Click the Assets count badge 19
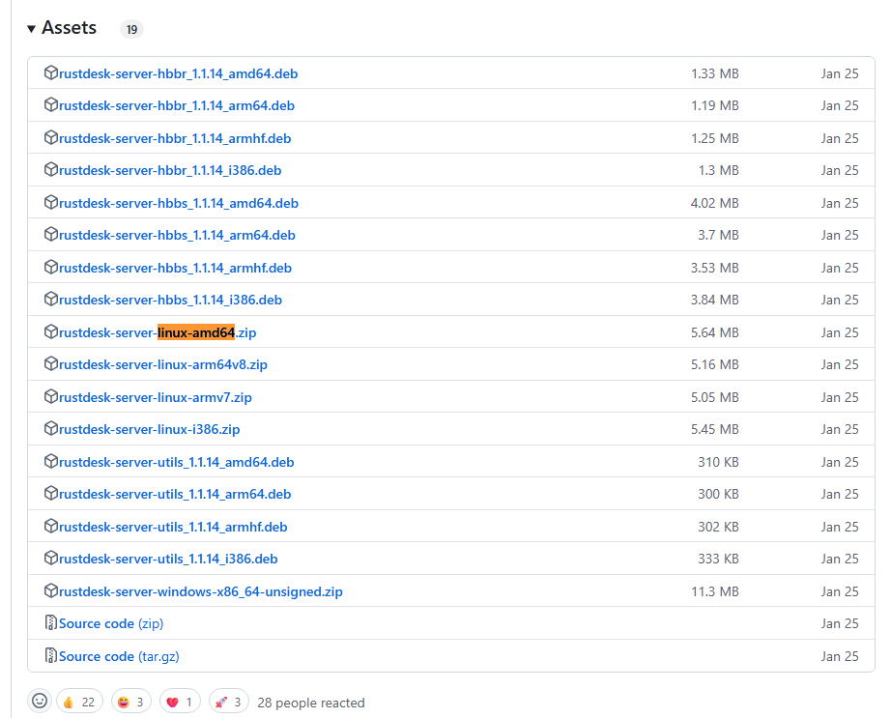 pyautogui.click(x=131, y=29)
